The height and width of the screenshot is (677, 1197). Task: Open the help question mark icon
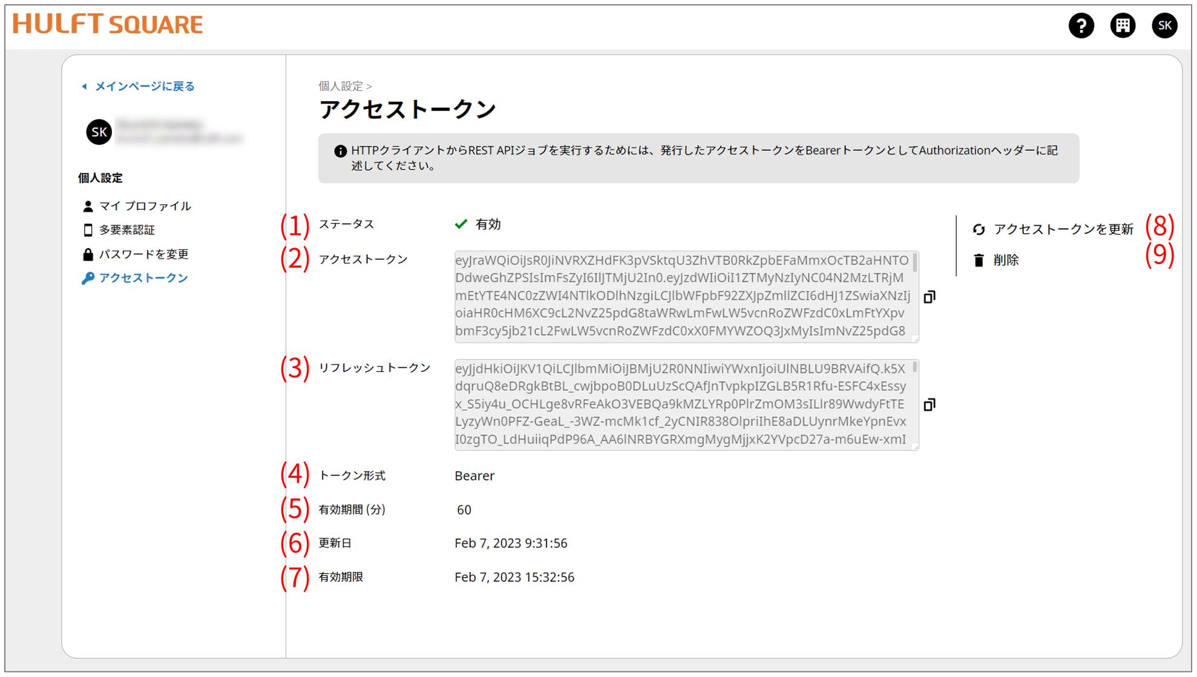click(x=1081, y=25)
